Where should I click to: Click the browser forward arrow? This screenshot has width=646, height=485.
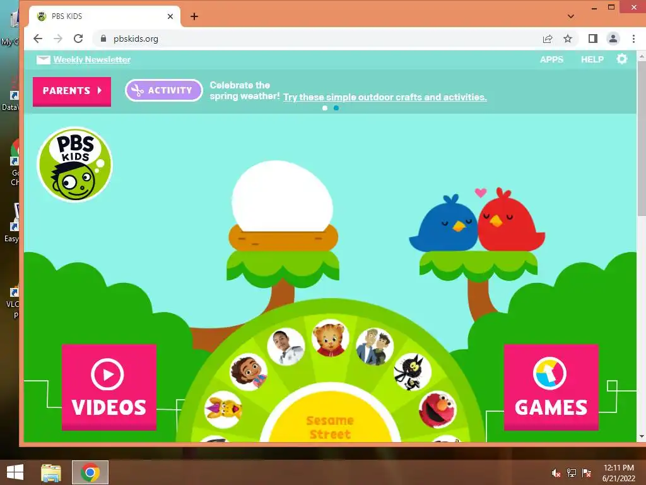(58, 39)
